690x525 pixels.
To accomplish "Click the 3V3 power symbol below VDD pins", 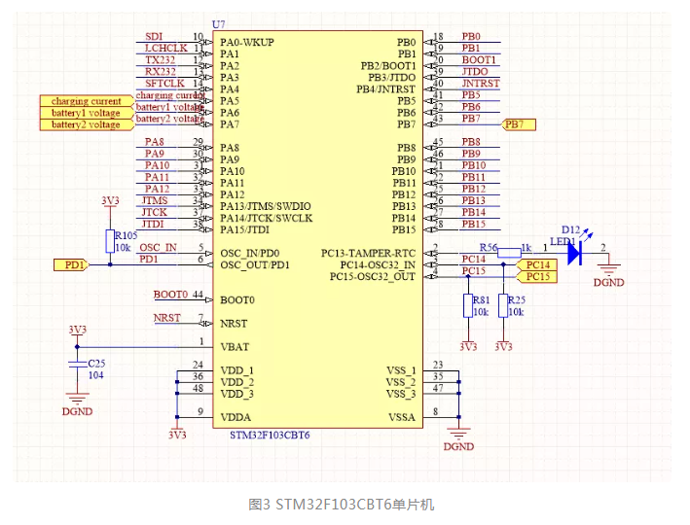I will [x=177, y=435].
